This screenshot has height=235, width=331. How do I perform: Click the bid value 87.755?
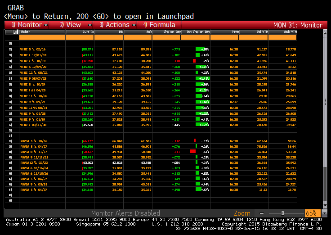click(x=117, y=49)
